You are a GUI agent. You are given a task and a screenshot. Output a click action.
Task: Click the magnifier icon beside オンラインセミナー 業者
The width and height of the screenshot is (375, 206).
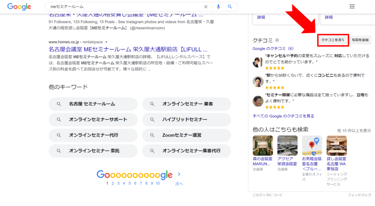tap(152, 104)
